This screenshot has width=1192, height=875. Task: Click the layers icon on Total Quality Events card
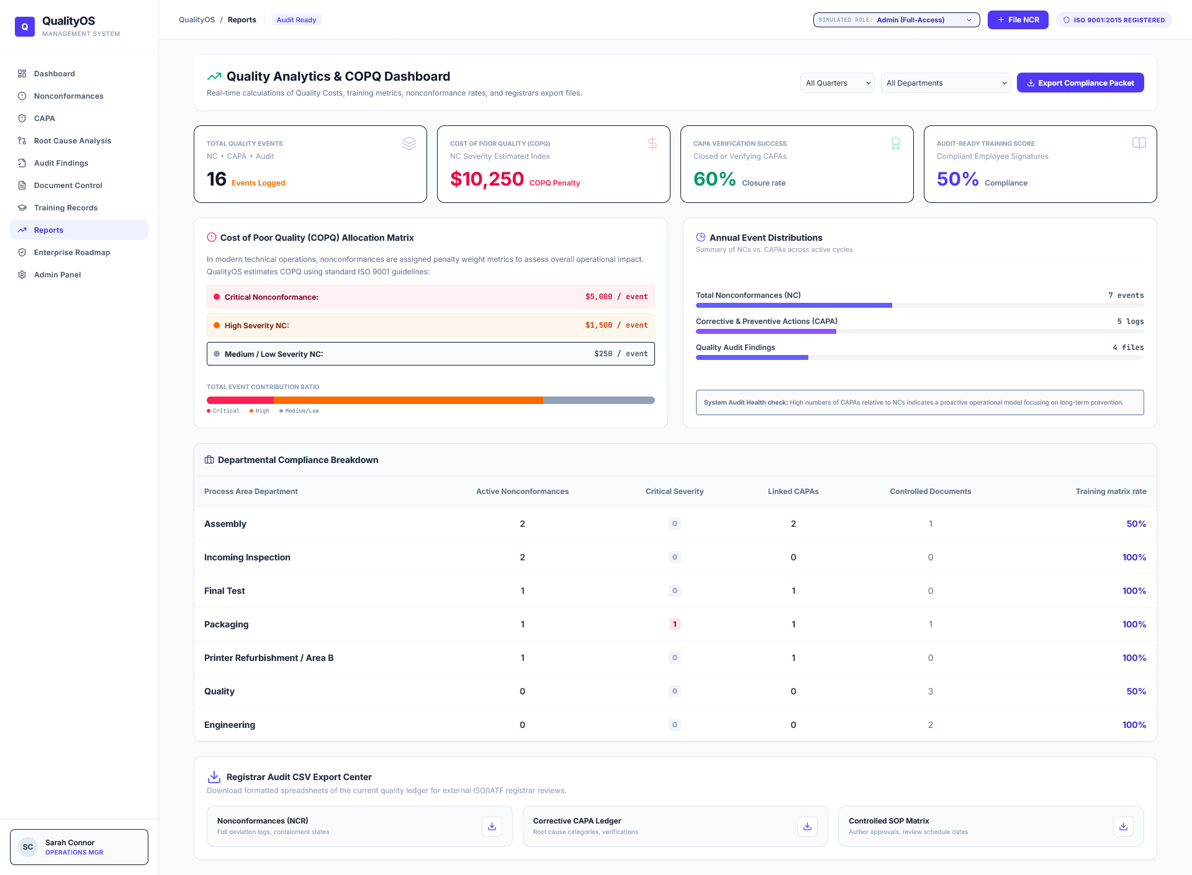(409, 143)
